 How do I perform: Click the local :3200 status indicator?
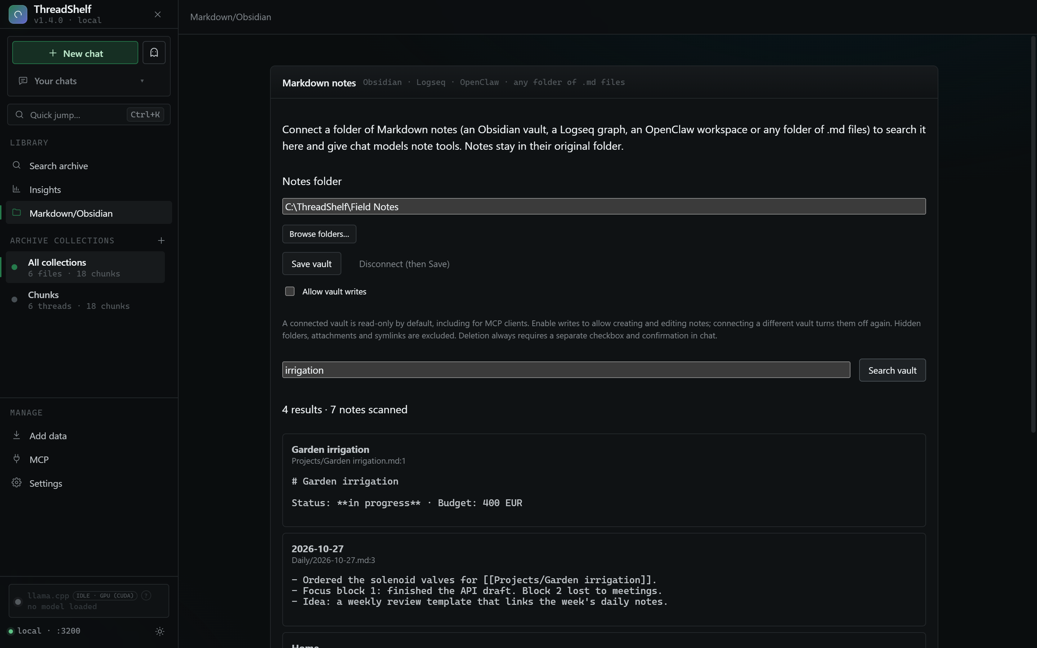(44, 631)
